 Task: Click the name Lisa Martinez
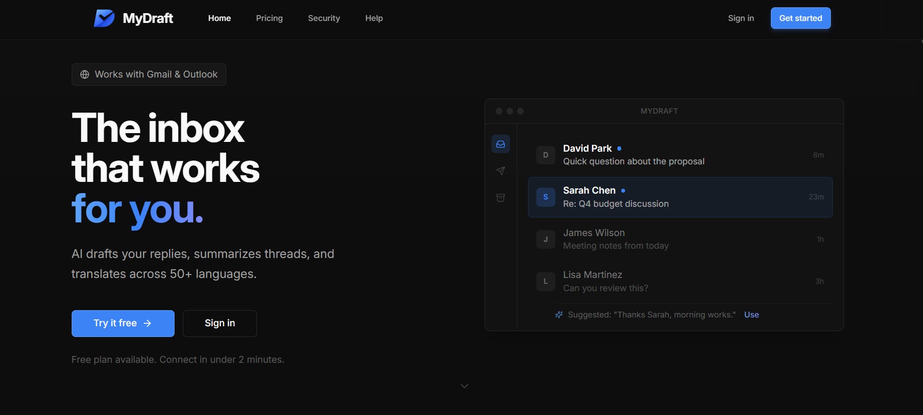592,275
